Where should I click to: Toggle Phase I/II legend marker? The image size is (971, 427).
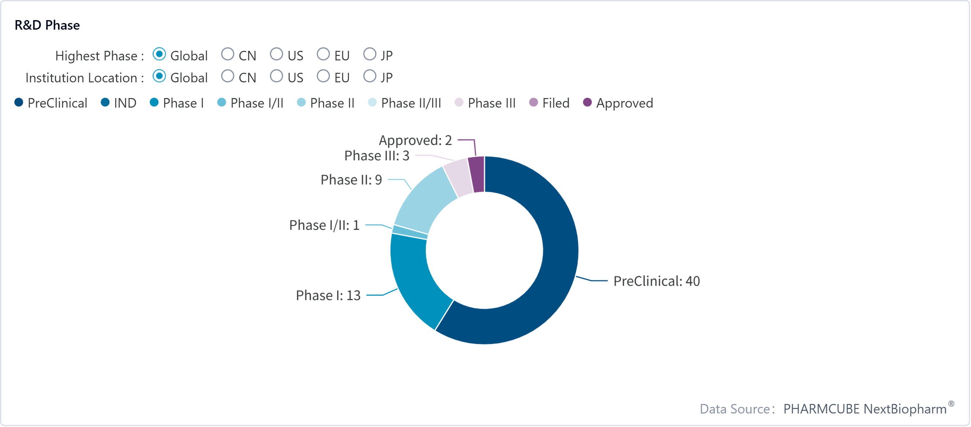(x=222, y=103)
